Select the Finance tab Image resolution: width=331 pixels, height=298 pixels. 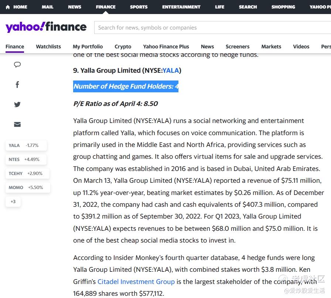click(15, 47)
